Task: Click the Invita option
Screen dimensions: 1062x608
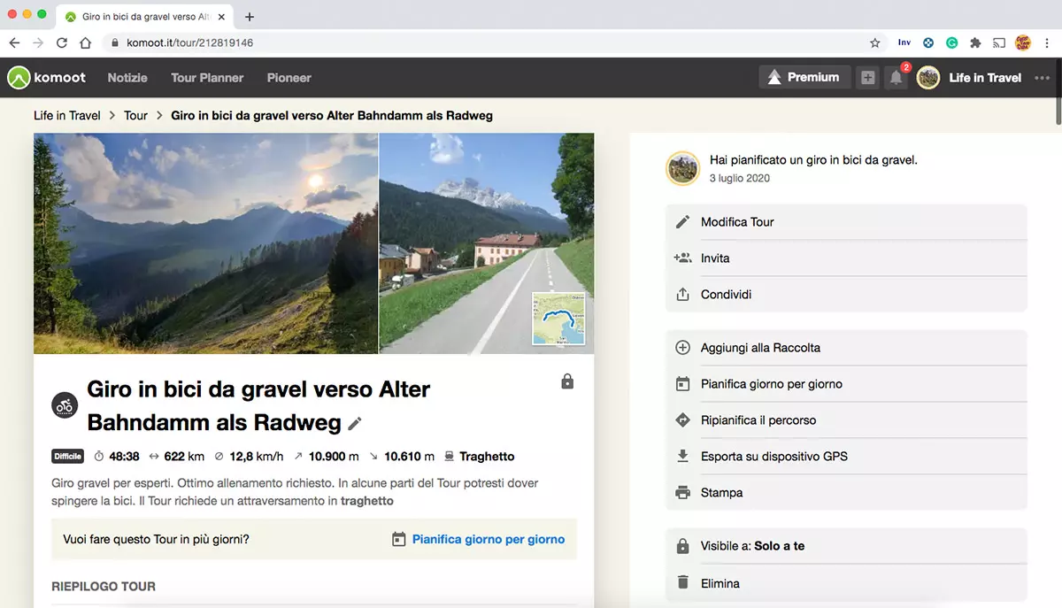Action: tap(846, 258)
